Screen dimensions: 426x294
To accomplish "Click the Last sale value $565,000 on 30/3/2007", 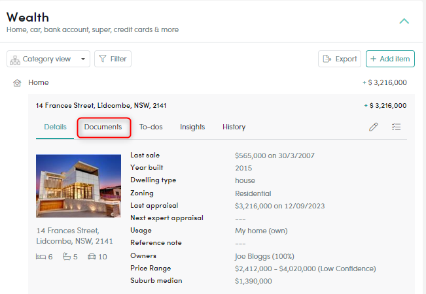I will click(275, 155).
